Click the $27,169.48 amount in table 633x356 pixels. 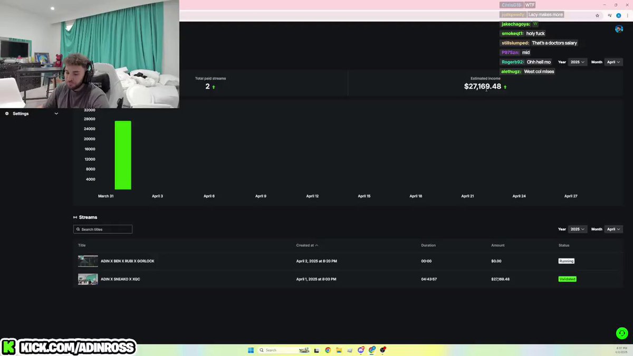tap(500, 279)
